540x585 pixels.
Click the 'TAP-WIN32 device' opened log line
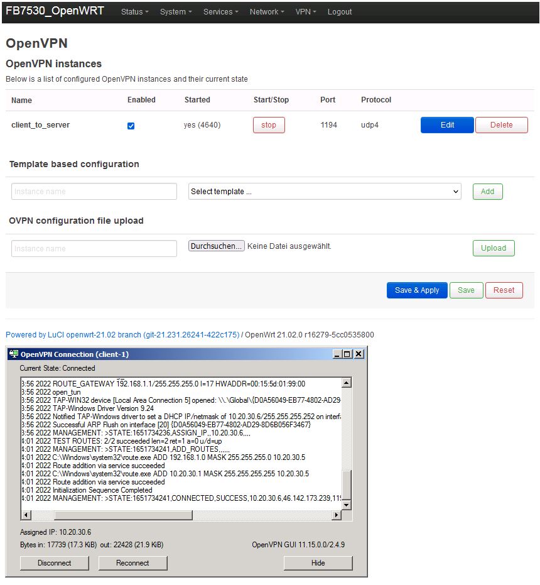tap(181, 400)
